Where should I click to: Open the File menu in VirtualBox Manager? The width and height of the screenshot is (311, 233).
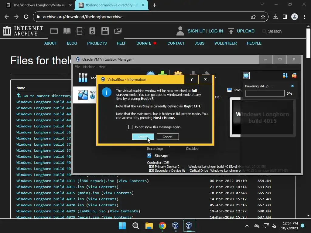coord(77,67)
